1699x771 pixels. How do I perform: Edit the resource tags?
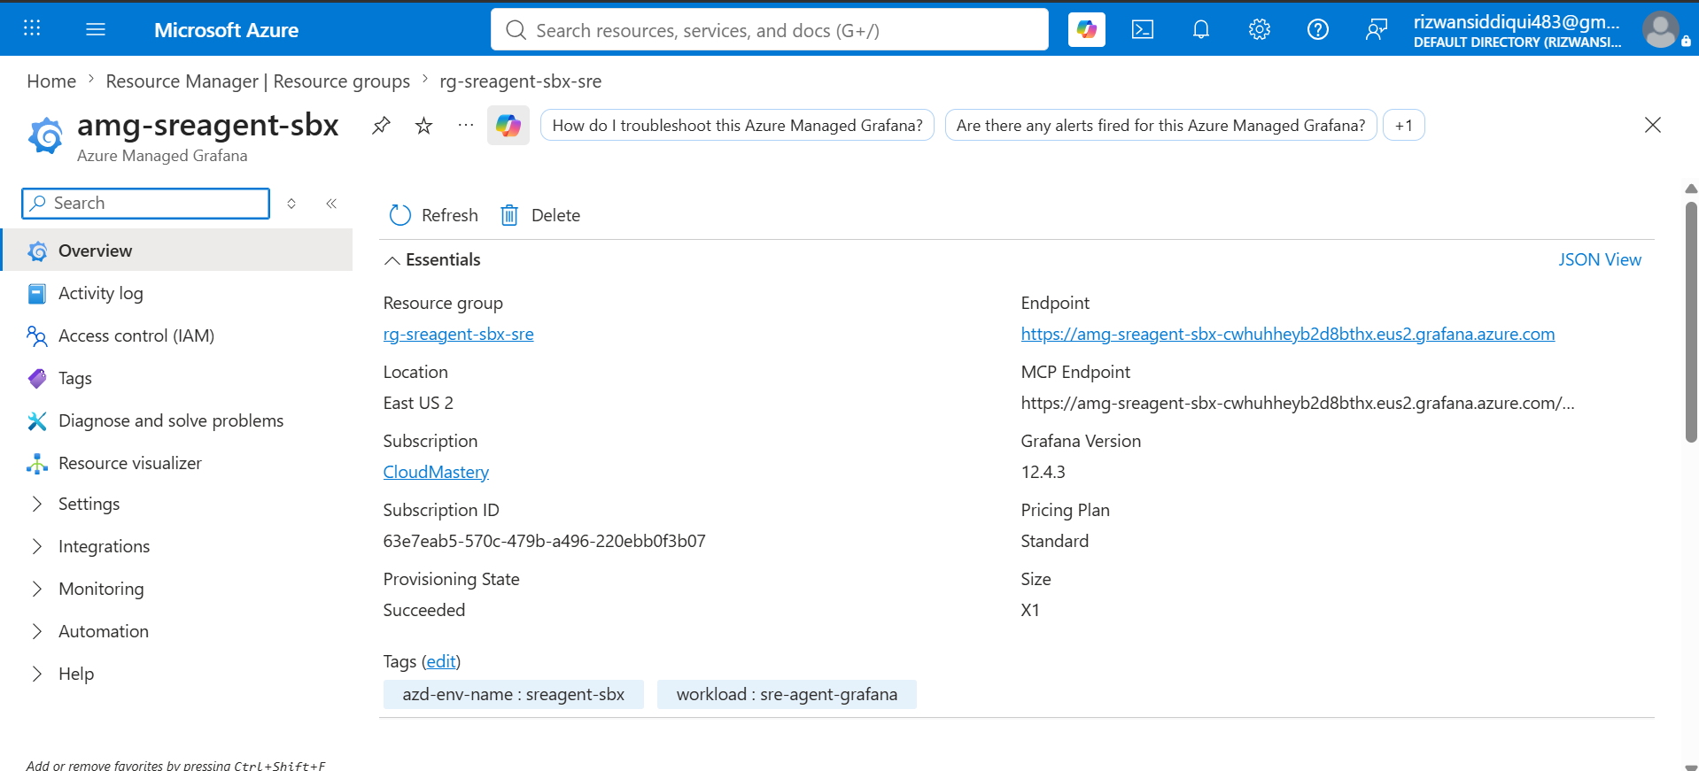pyautogui.click(x=441, y=661)
